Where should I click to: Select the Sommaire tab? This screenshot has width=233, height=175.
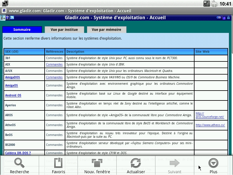(x=22, y=30)
